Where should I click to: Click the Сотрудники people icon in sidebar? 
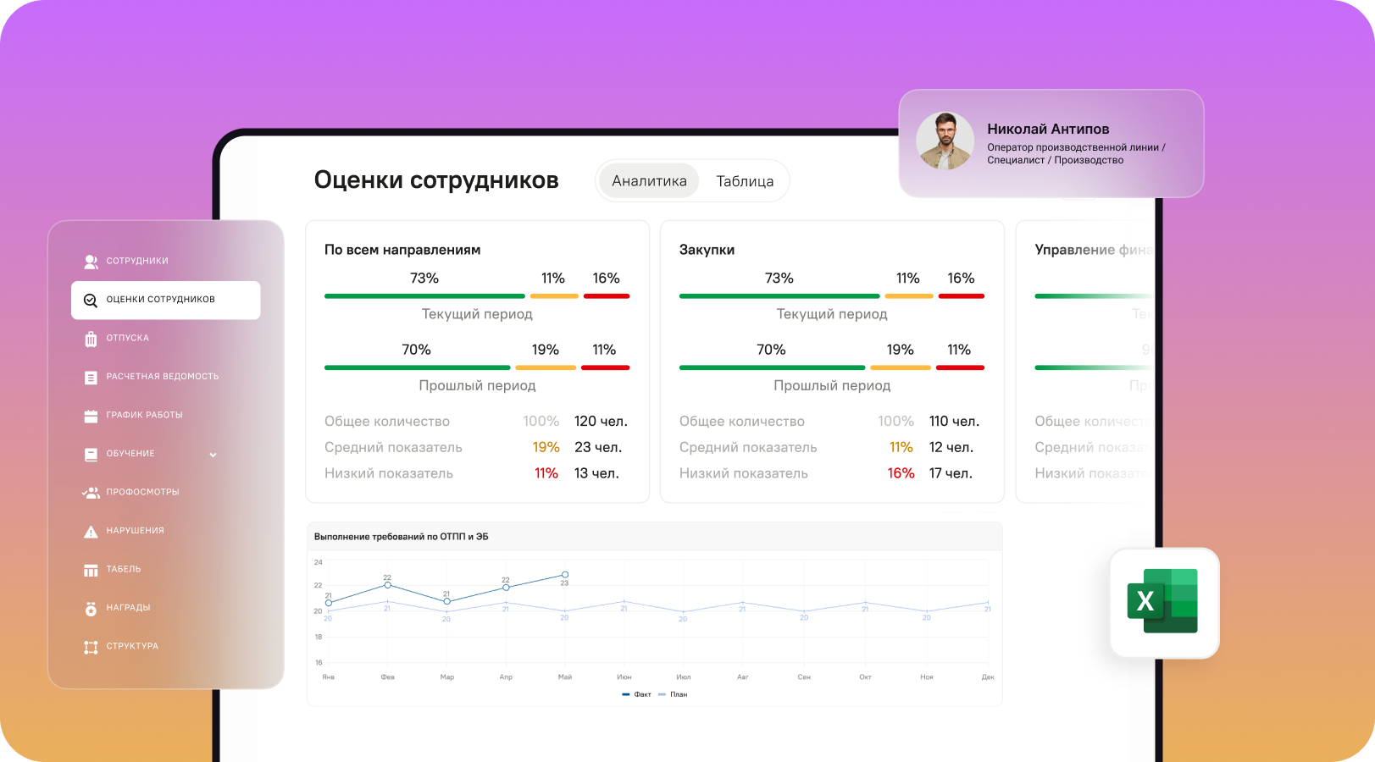(x=91, y=261)
